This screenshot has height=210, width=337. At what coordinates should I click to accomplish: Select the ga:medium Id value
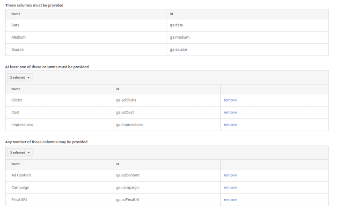(x=180, y=37)
